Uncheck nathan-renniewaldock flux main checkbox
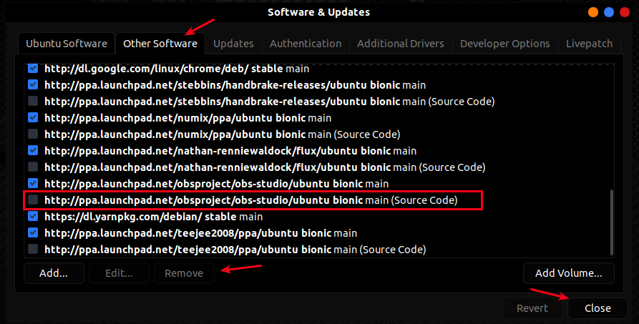The height and width of the screenshot is (324, 639). tap(33, 151)
